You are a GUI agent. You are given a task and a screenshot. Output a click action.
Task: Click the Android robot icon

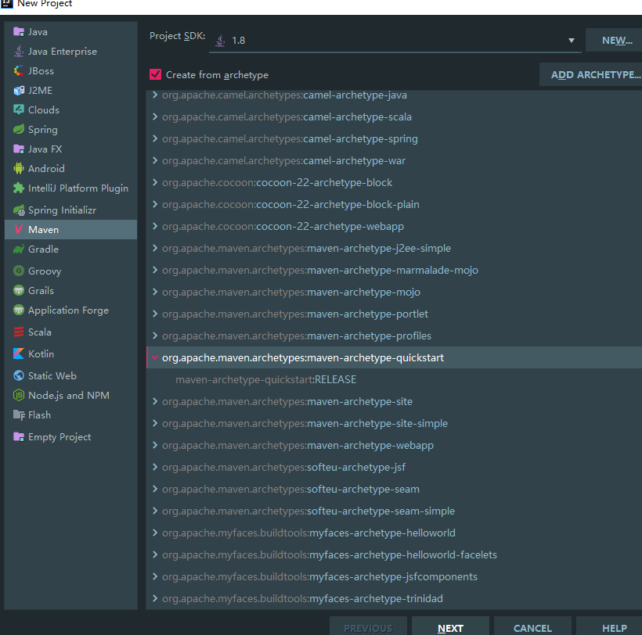coord(19,168)
